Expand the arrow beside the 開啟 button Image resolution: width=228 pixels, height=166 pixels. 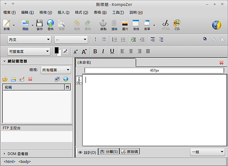33,25
